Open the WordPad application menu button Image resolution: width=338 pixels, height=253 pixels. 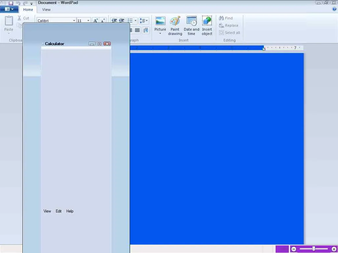click(x=9, y=9)
